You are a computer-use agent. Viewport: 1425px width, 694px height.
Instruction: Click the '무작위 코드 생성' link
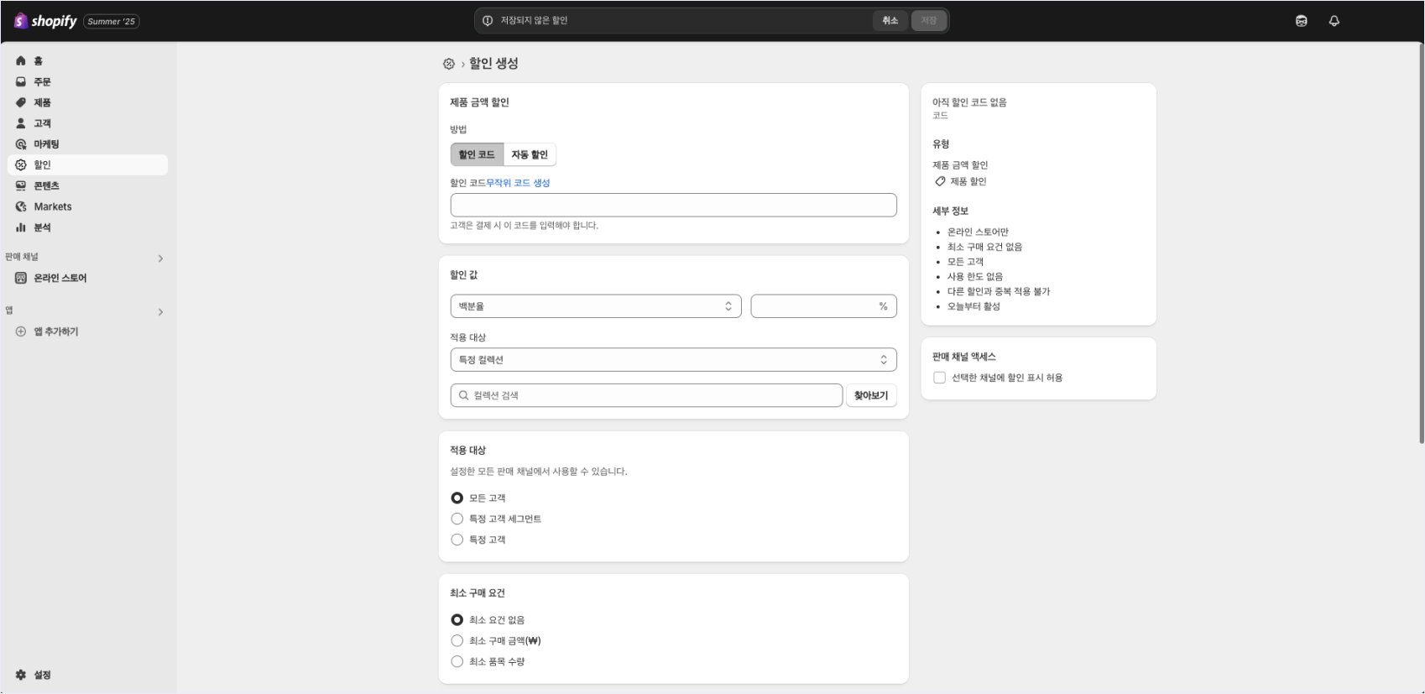point(518,183)
